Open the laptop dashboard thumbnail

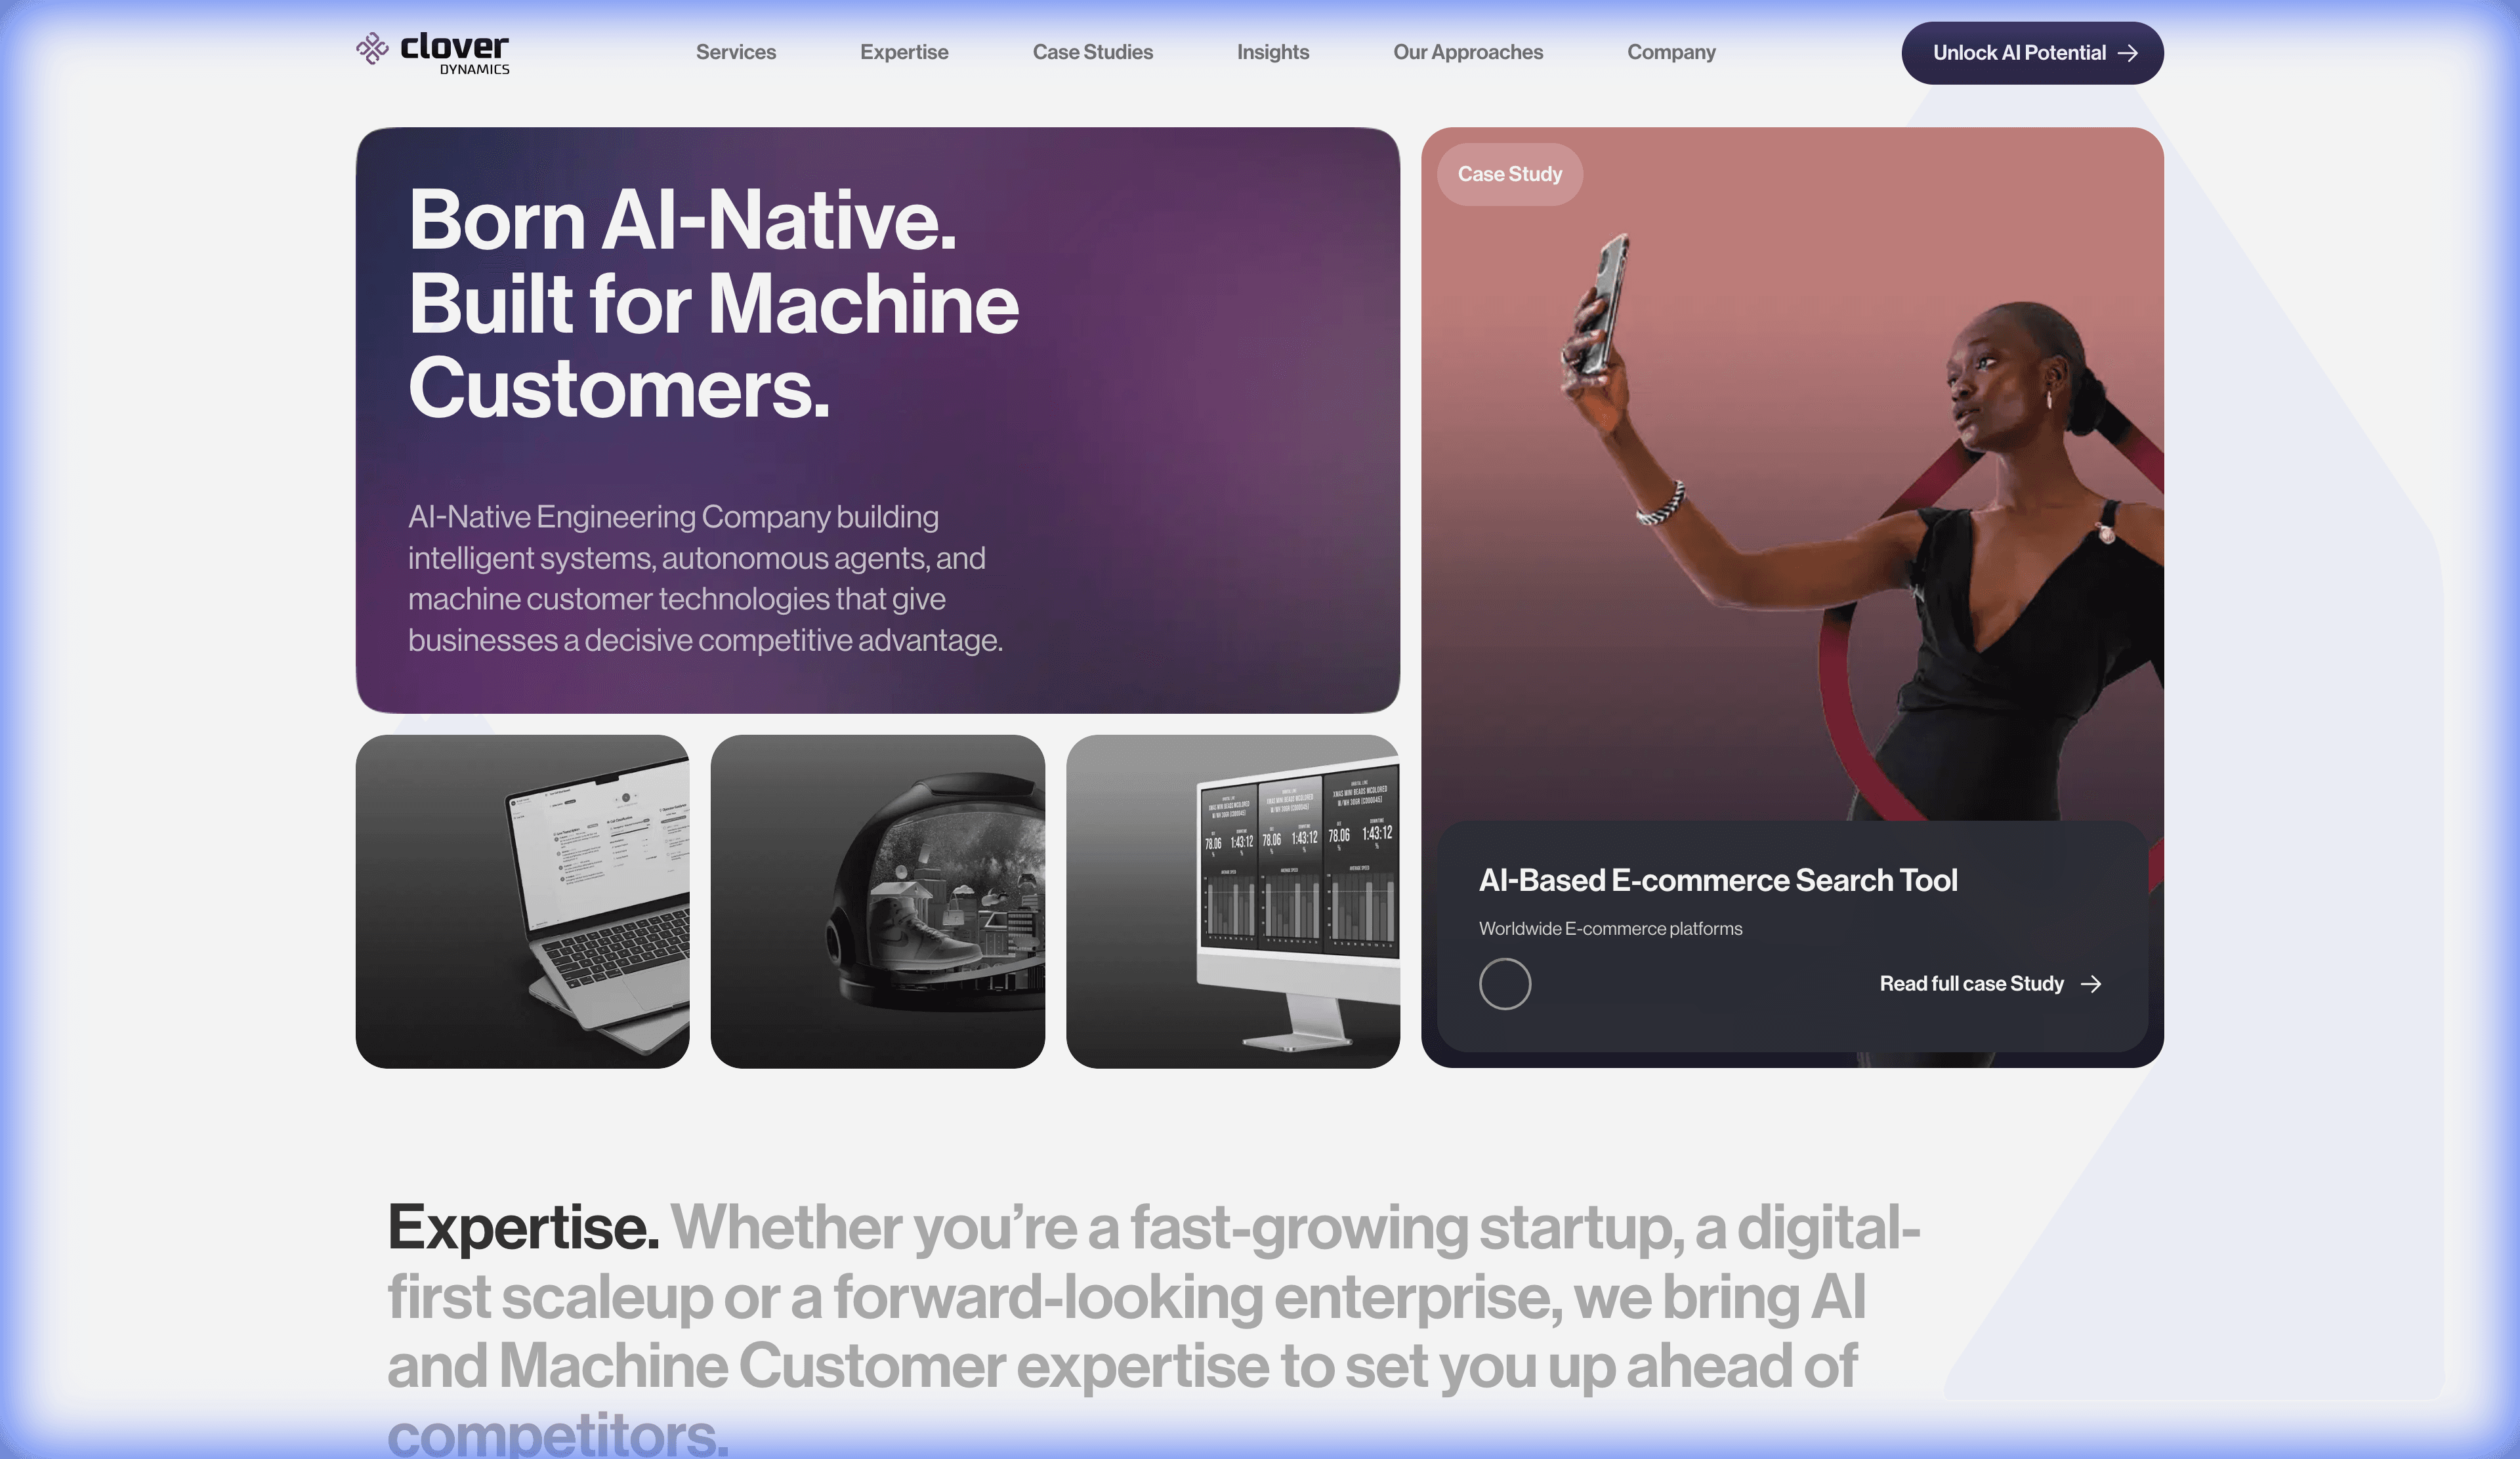pos(522,901)
